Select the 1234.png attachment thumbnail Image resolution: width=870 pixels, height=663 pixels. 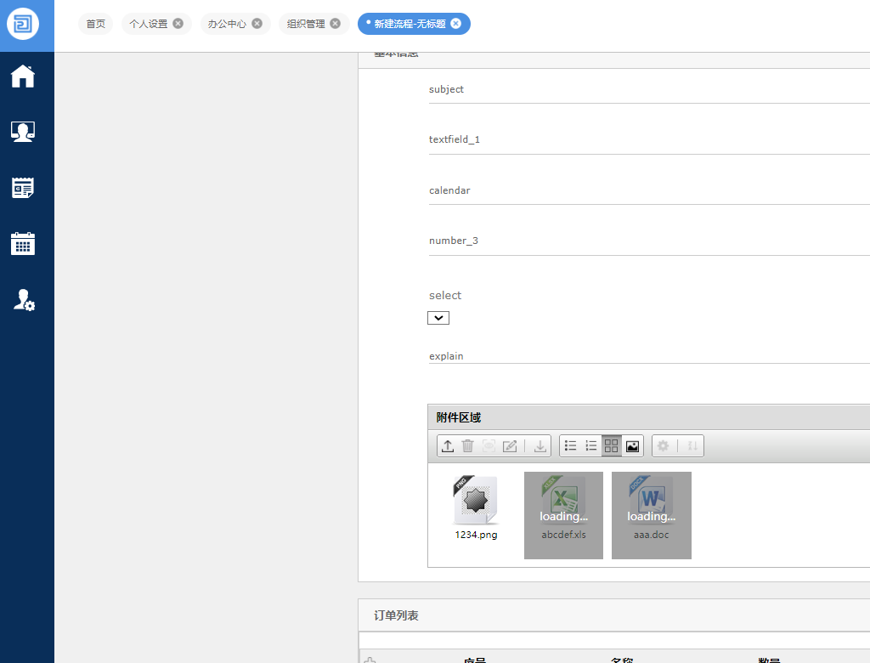tap(476, 507)
